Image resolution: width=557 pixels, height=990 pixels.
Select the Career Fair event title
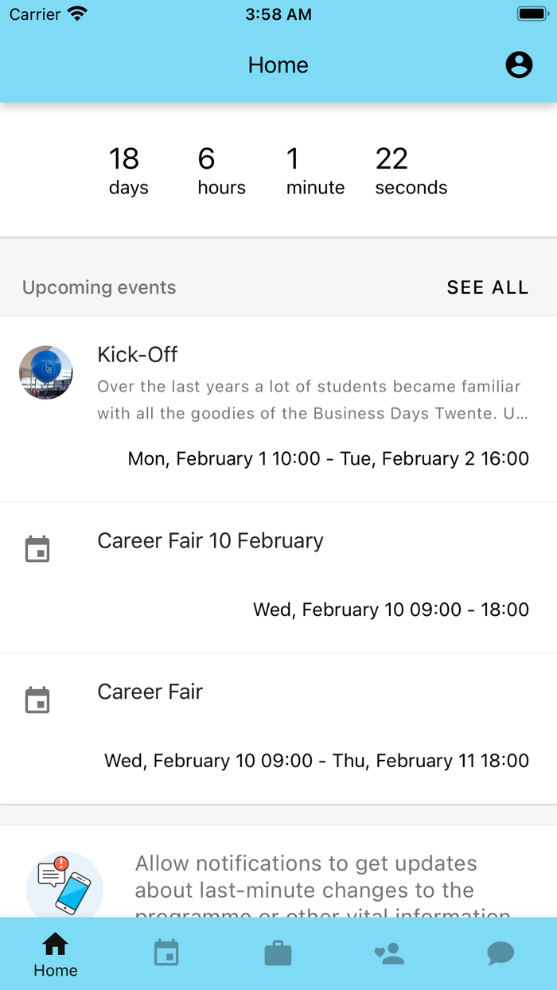(150, 692)
